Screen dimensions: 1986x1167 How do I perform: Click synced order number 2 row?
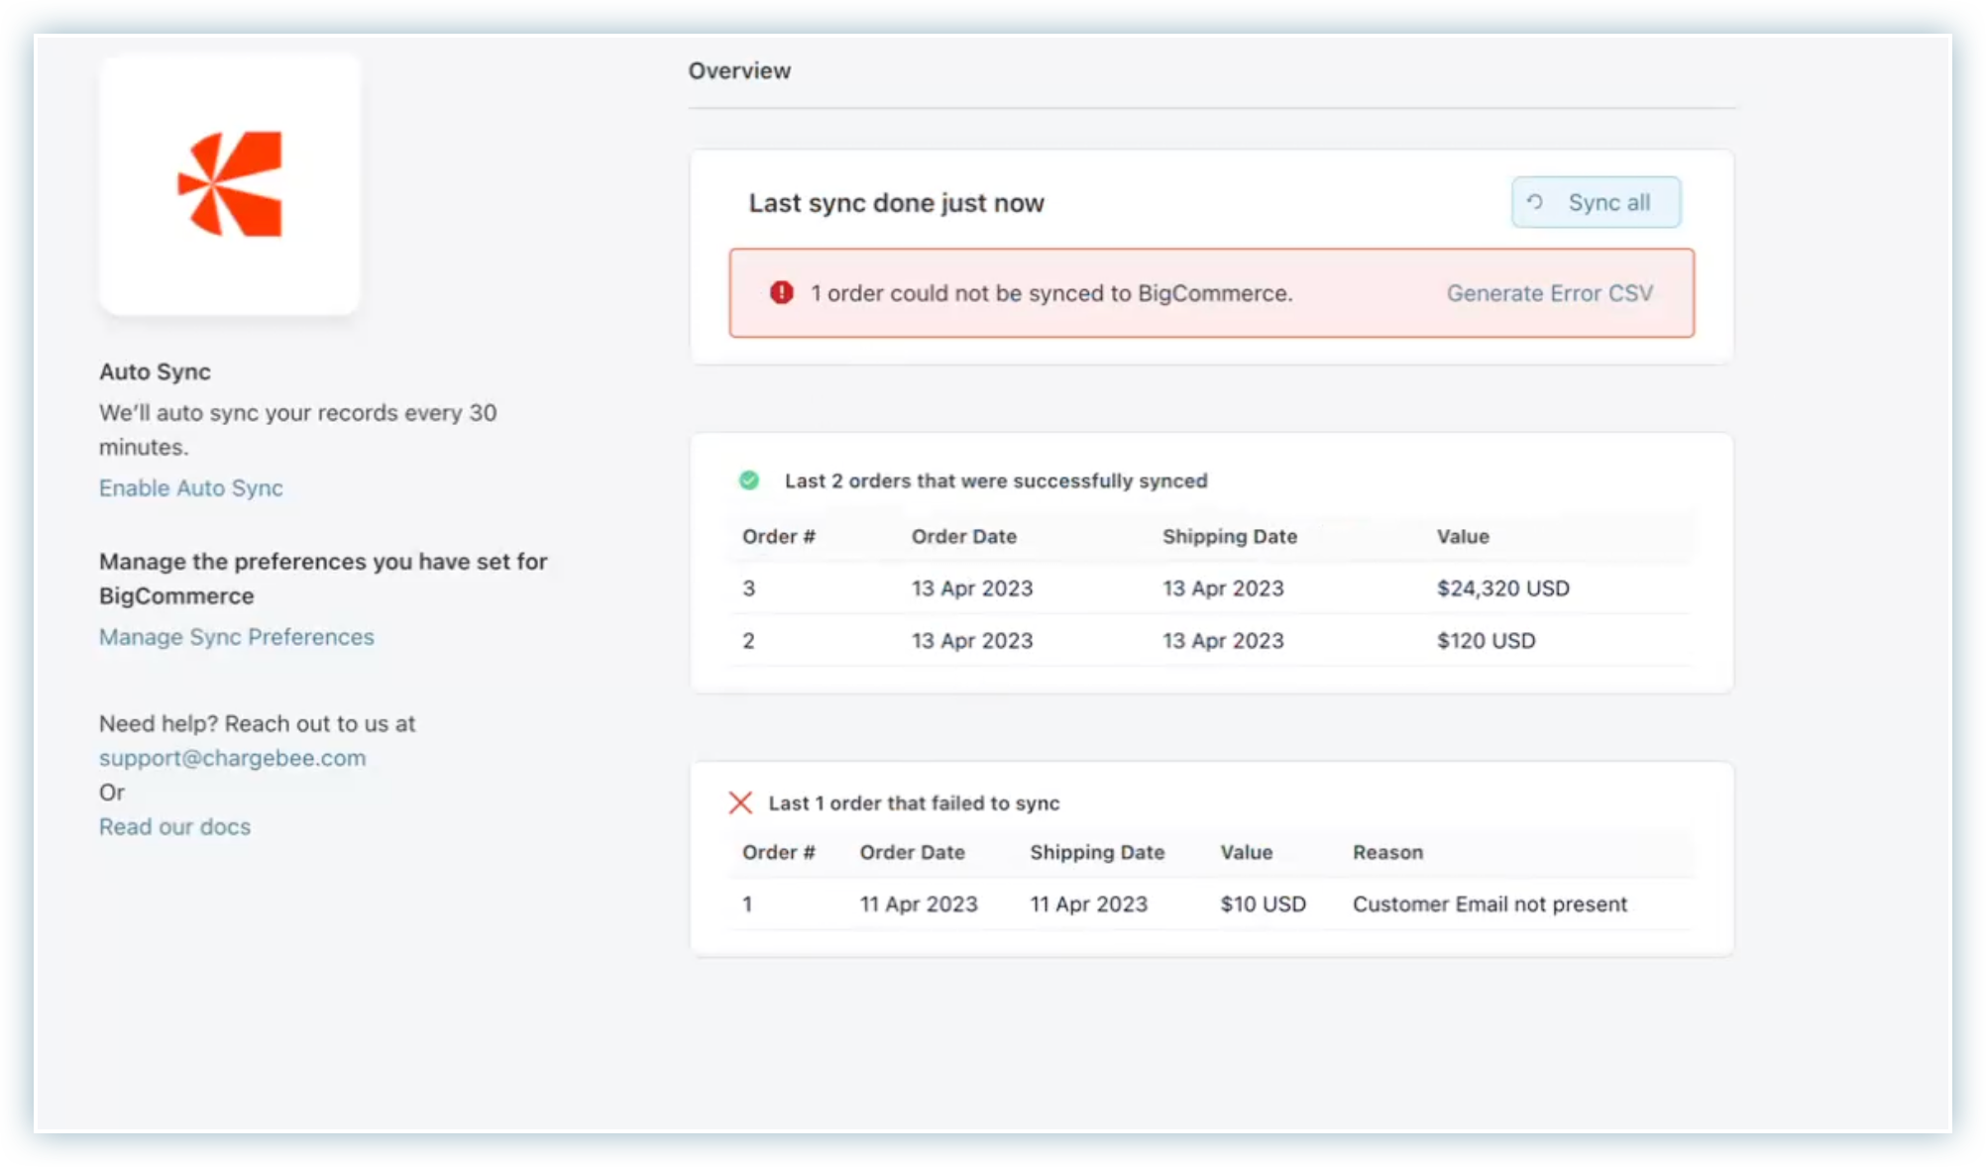749,641
